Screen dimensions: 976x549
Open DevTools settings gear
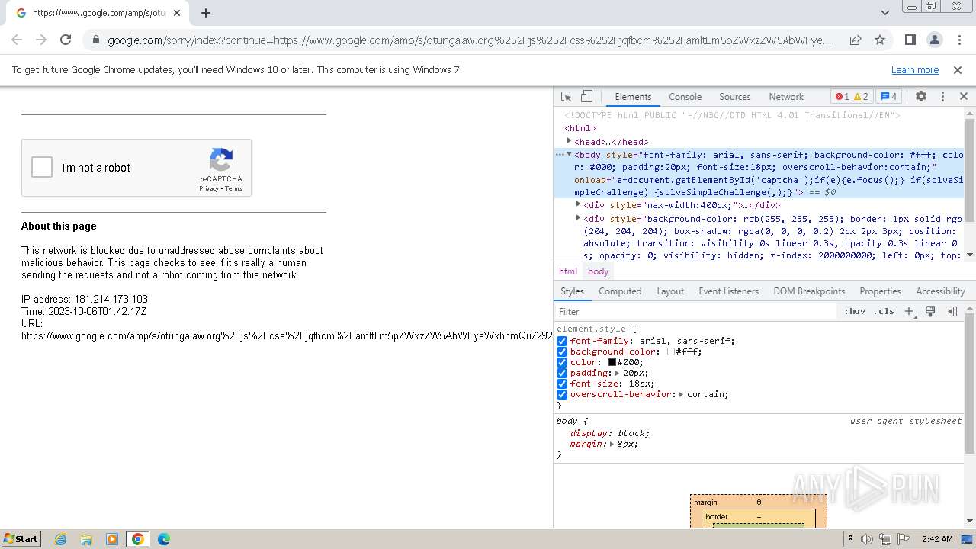tap(921, 97)
